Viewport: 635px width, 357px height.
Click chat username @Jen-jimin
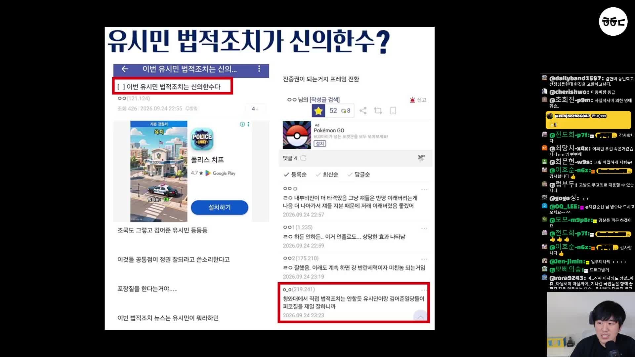(567, 261)
